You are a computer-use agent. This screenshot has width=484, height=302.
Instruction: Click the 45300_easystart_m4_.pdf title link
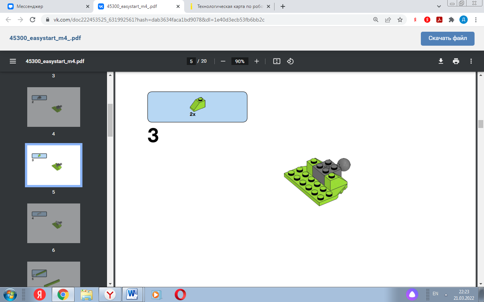point(45,38)
